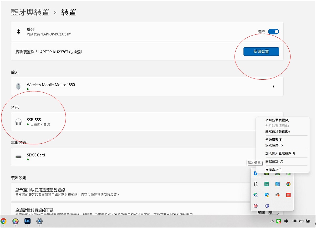The image size is (316, 228).
Task: Click the 中 input method indicator
Action: tap(286, 221)
